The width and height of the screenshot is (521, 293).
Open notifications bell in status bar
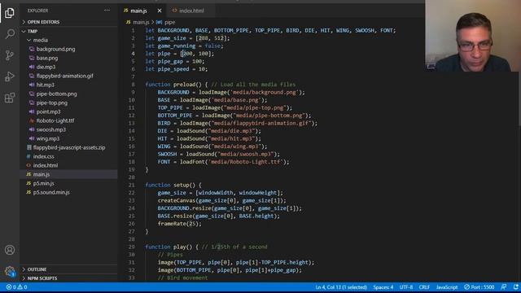(515, 287)
